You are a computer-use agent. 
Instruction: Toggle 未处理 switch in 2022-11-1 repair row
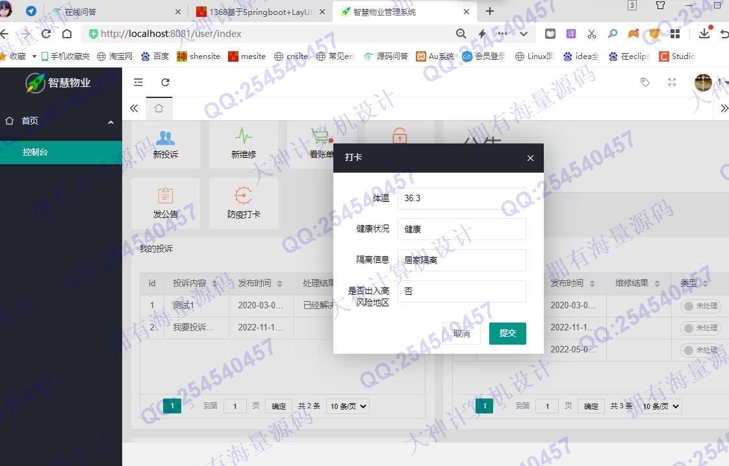point(700,328)
